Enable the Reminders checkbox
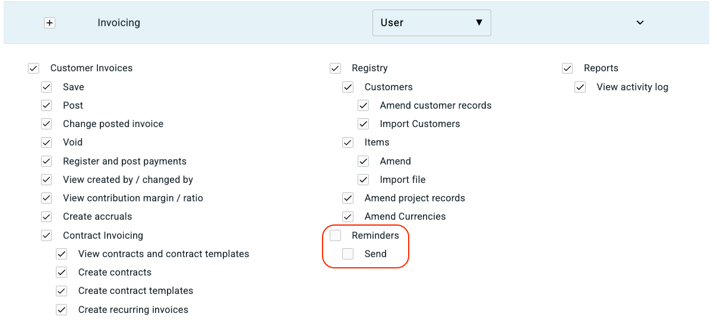 click(336, 236)
